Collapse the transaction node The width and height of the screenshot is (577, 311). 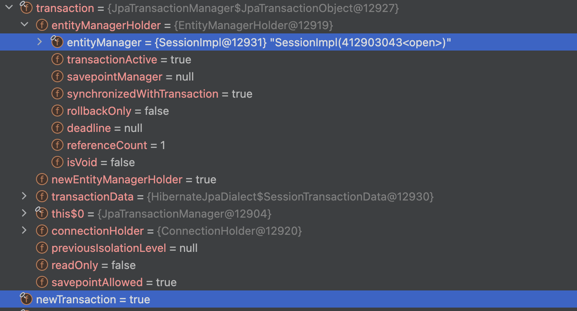point(9,7)
